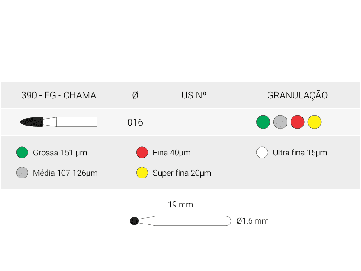Click the gray dot beside Média 107-126µm
This screenshot has width=361, height=271.
click(22, 173)
